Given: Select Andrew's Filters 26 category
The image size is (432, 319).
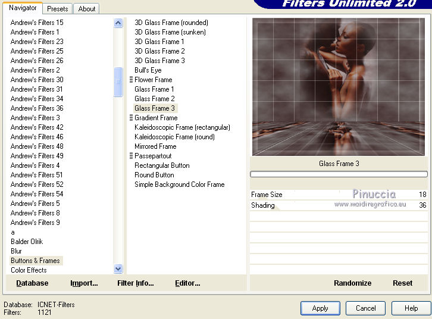Looking at the screenshot, I should (x=37, y=60).
